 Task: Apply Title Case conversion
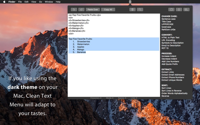166,22
